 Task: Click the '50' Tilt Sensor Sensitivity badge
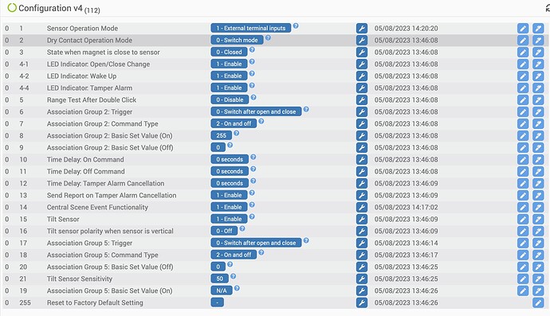pyautogui.click(x=219, y=279)
